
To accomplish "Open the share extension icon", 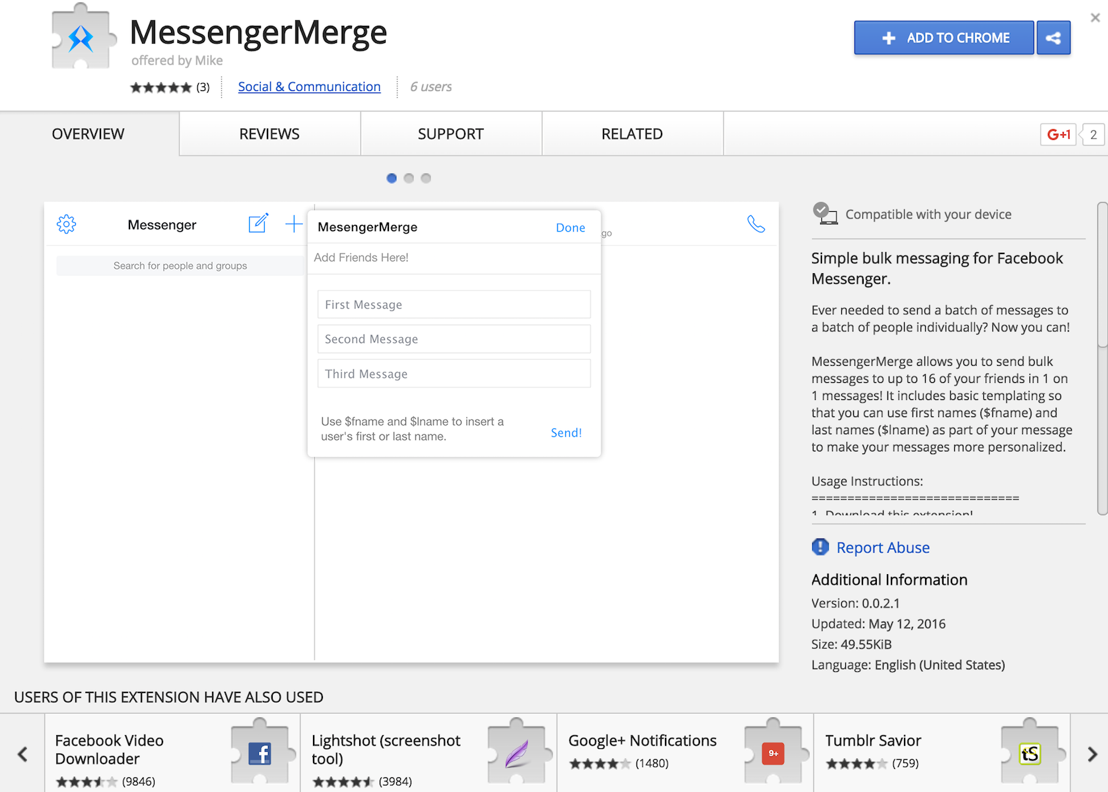I will click(x=1053, y=38).
